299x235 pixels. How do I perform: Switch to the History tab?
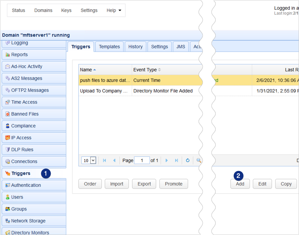pyautogui.click(x=135, y=47)
